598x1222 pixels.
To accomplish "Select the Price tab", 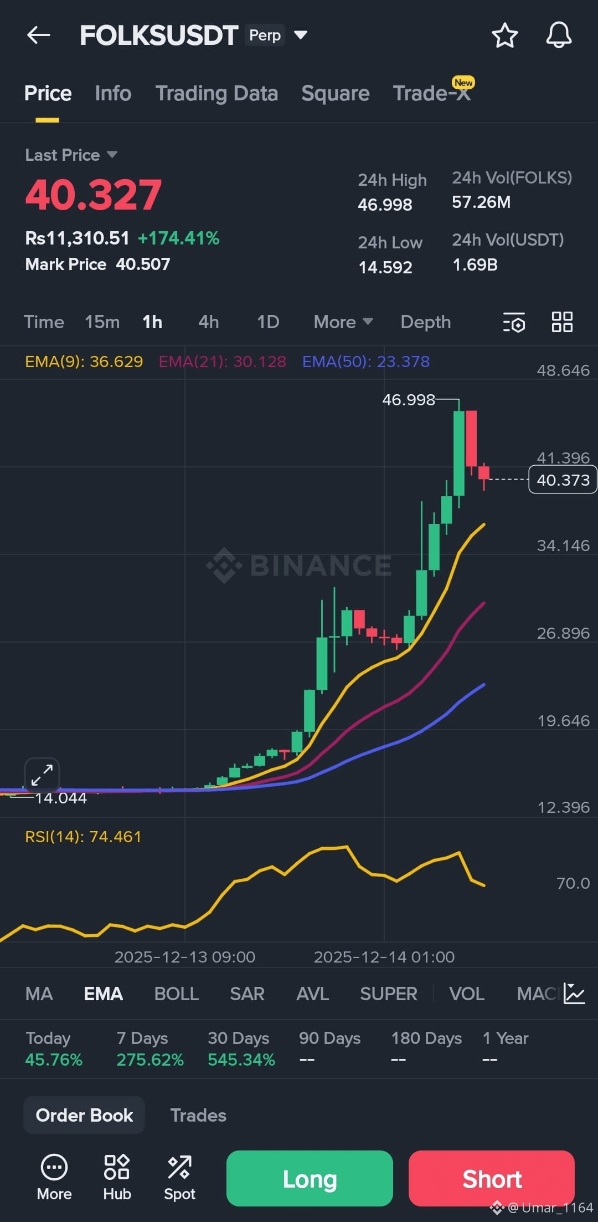I will pyautogui.click(x=48, y=93).
